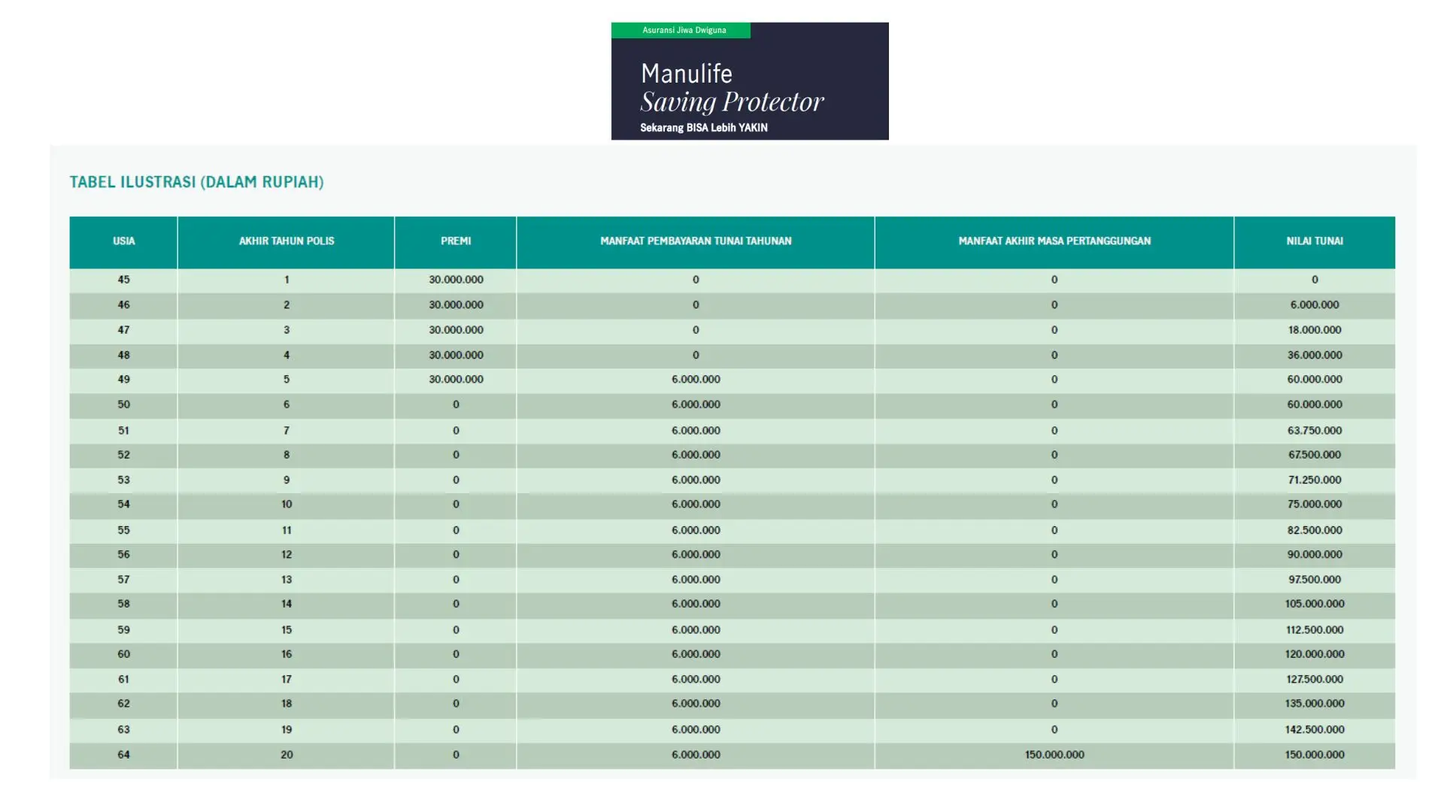Select the 67.500.000 cash value cell
This screenshot has height=812, width=1444.
pyautogui.click(x=1314, y=455)
